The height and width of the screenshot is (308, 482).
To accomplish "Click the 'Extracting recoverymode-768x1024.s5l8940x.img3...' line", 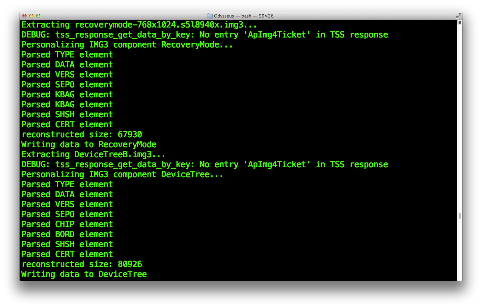I will point(139,25).
